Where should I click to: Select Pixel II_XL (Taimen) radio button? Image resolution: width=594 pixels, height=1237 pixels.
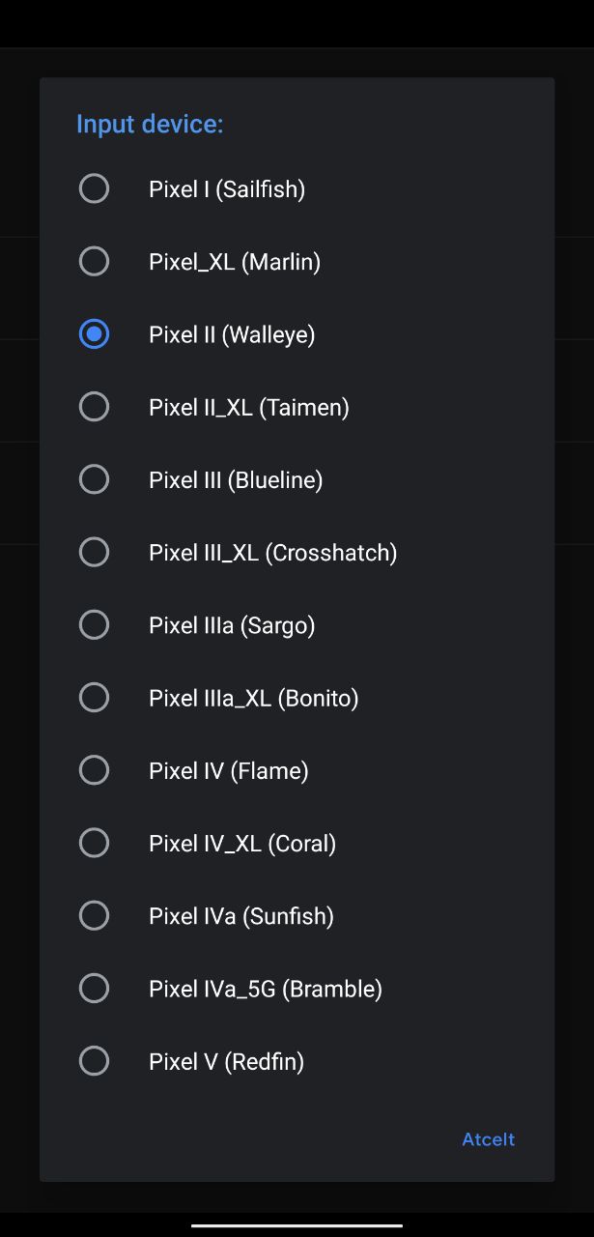(94, 407)
